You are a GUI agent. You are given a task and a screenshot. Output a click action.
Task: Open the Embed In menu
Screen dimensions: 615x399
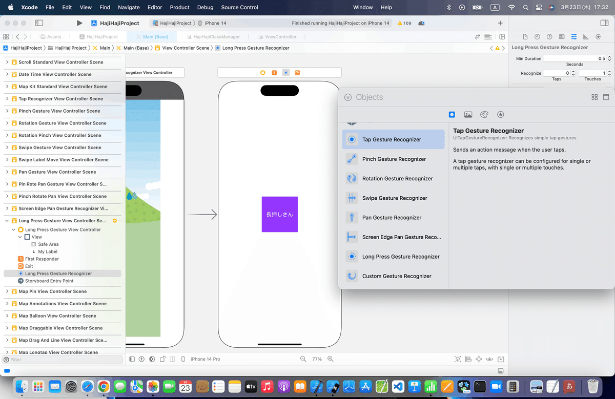[x=501, y=359]
